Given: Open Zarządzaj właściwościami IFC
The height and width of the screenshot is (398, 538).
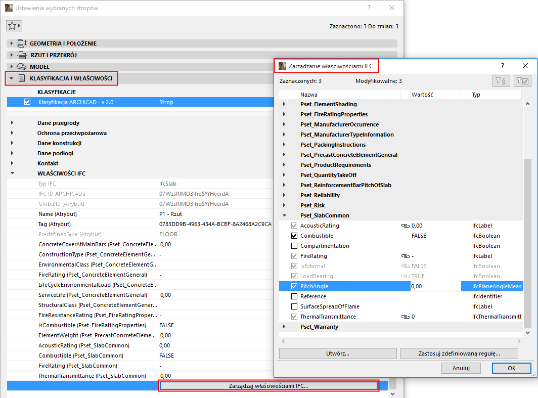Looking at the screenshot, I should 268,385.
